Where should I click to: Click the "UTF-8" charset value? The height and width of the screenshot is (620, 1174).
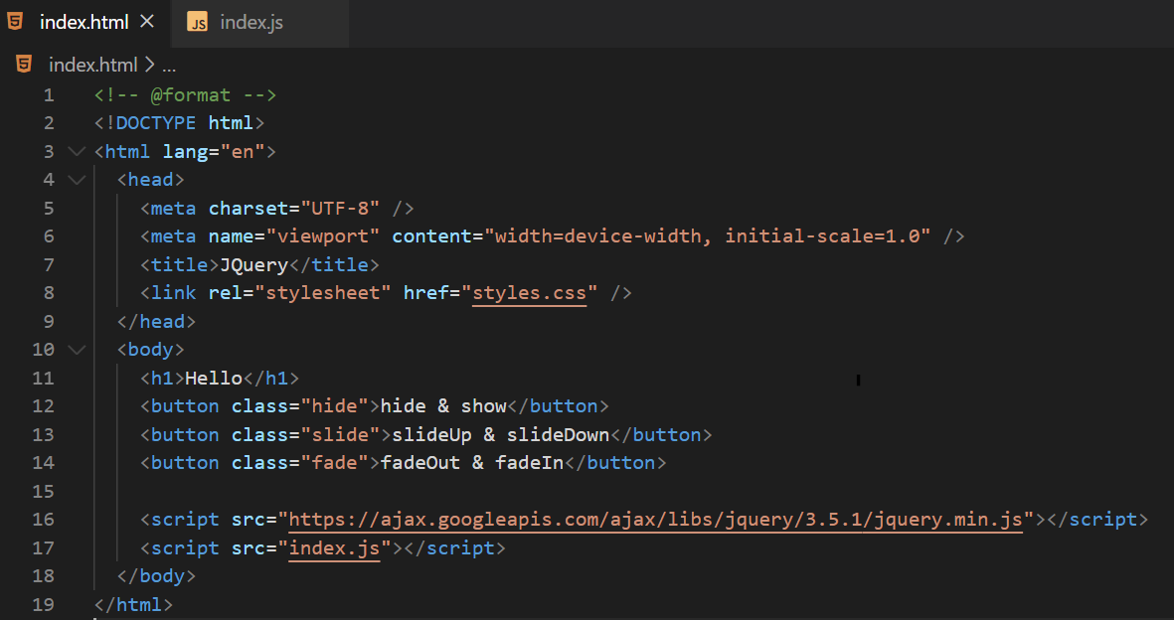coord(341,209)
